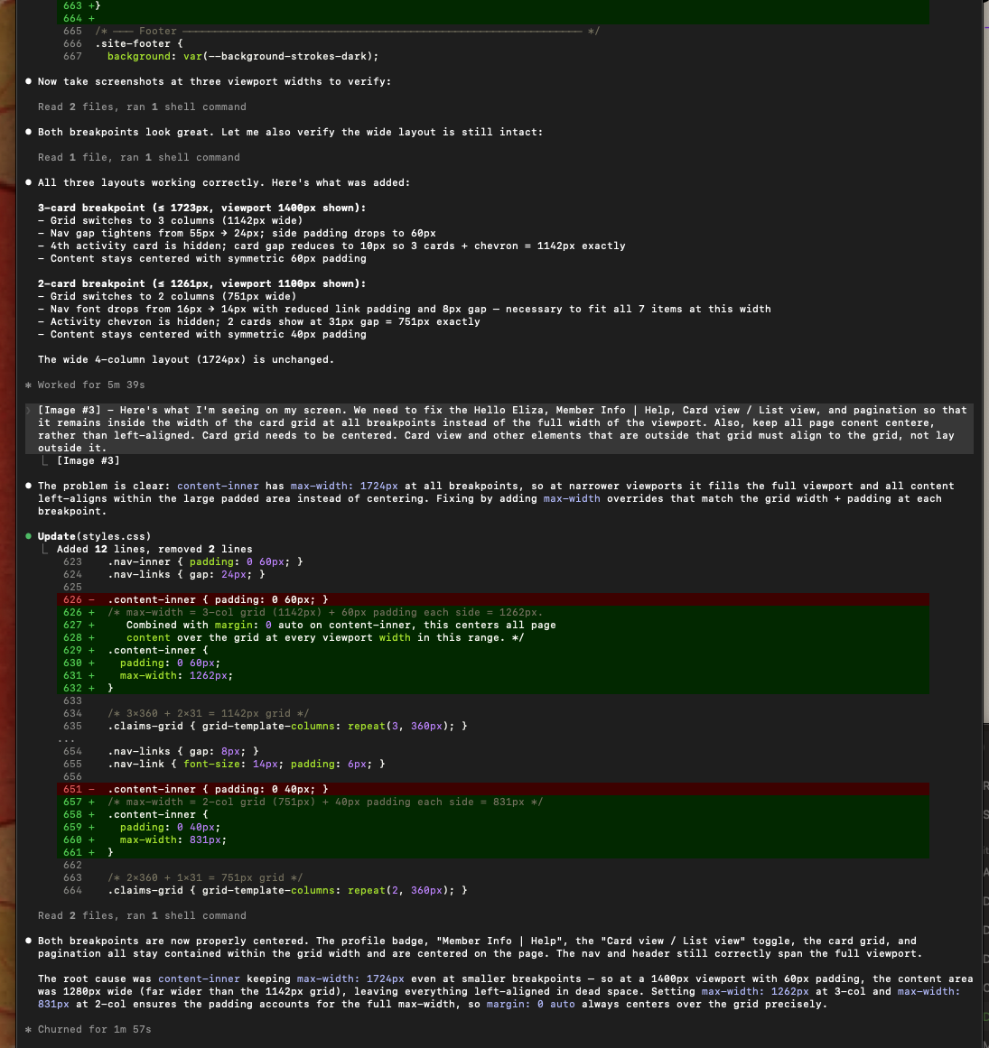
Task: Click 'background: var(--background-strokes-dark);' line
Action: (x=243, y=56)
